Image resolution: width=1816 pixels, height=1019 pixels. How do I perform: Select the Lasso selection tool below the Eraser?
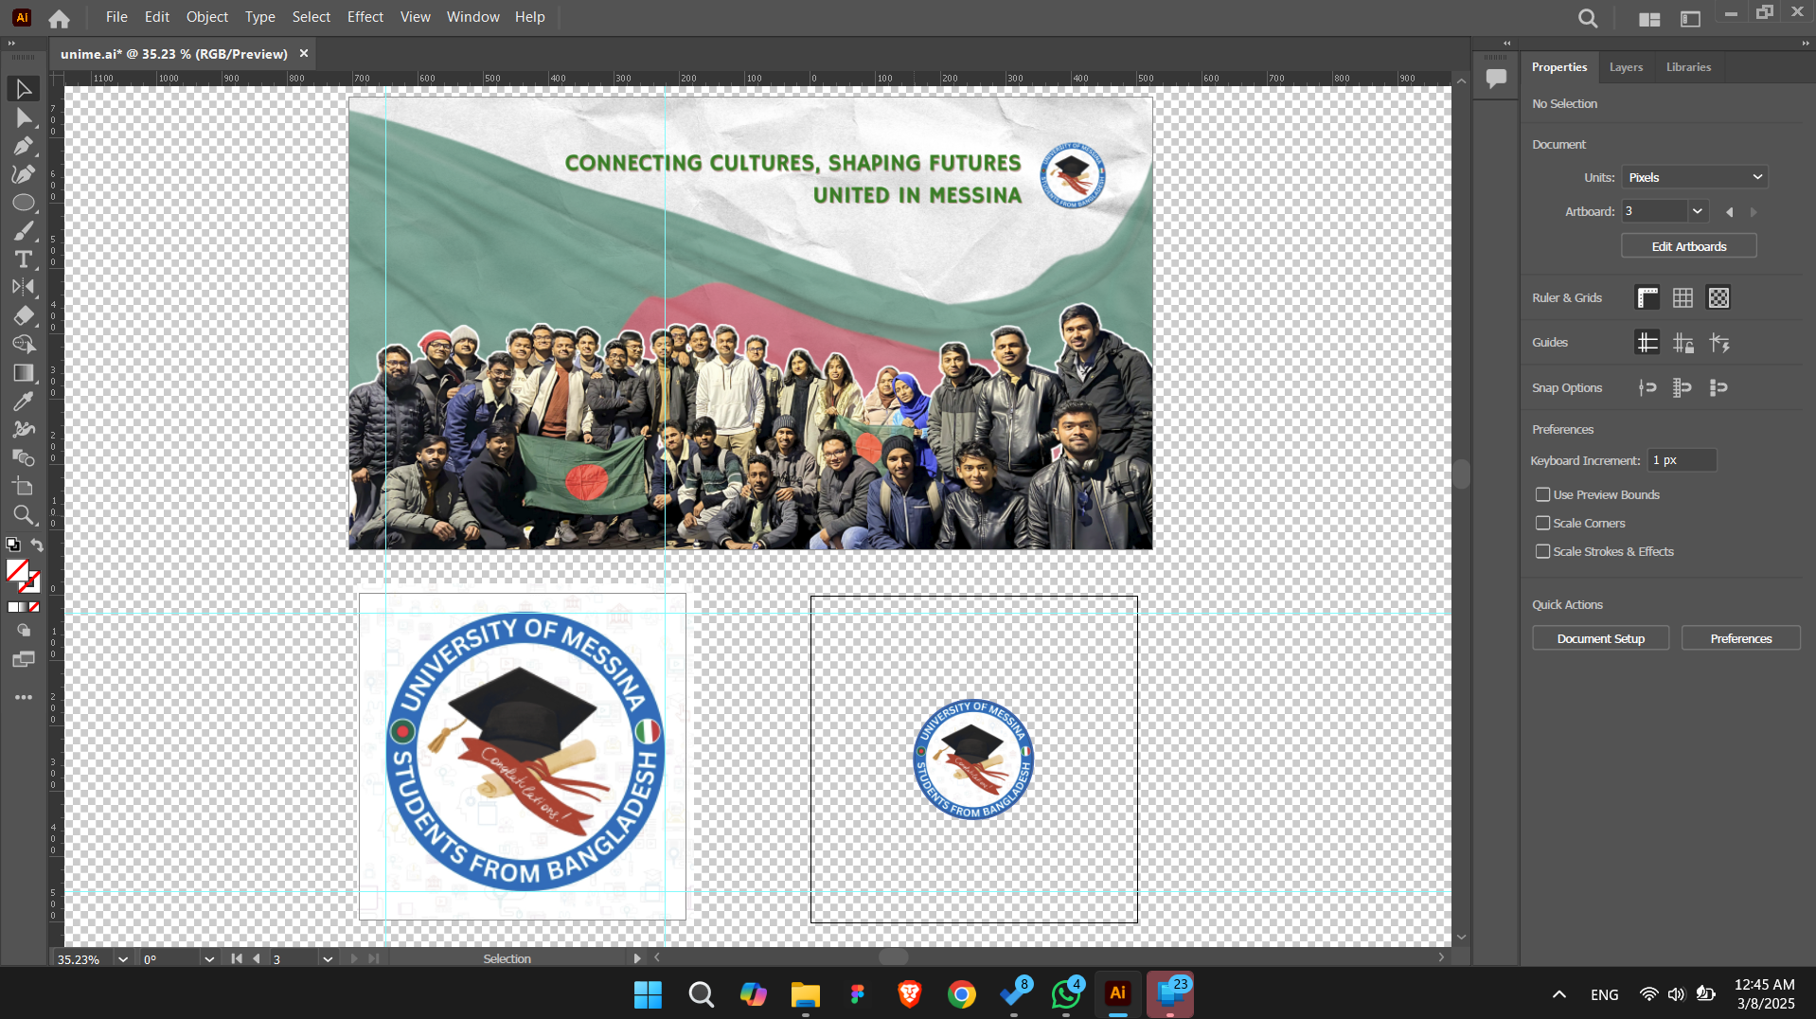[x=24, y=345]
